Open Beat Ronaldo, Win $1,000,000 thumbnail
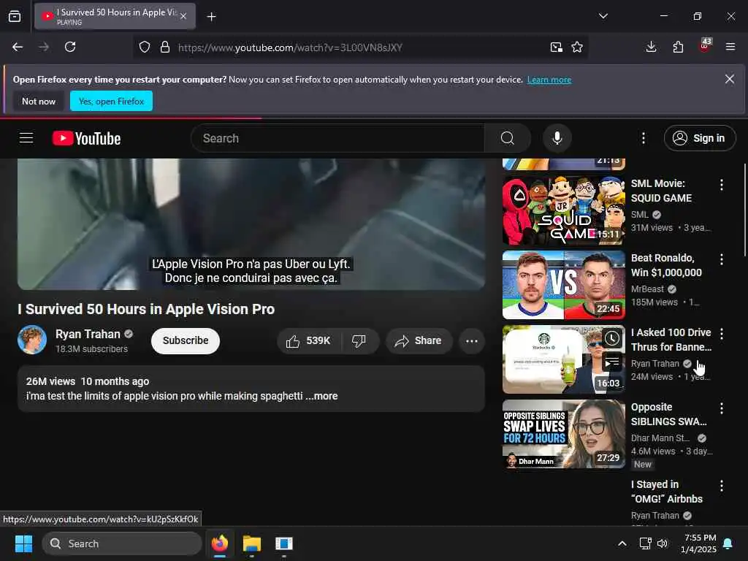Viewport: 748px width, 561px height. 564,285
